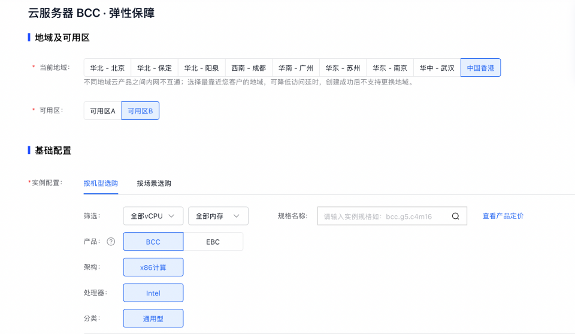Click the magnifier search icon
575x334 pixels.
click(x=455, y=216)
